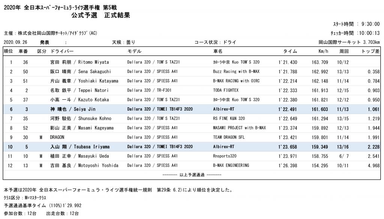Image resolution: width=384 pixels, height=219 pixels.
Task: Click driver name Ritomo Miyata
Action: (x=79, y=62)
